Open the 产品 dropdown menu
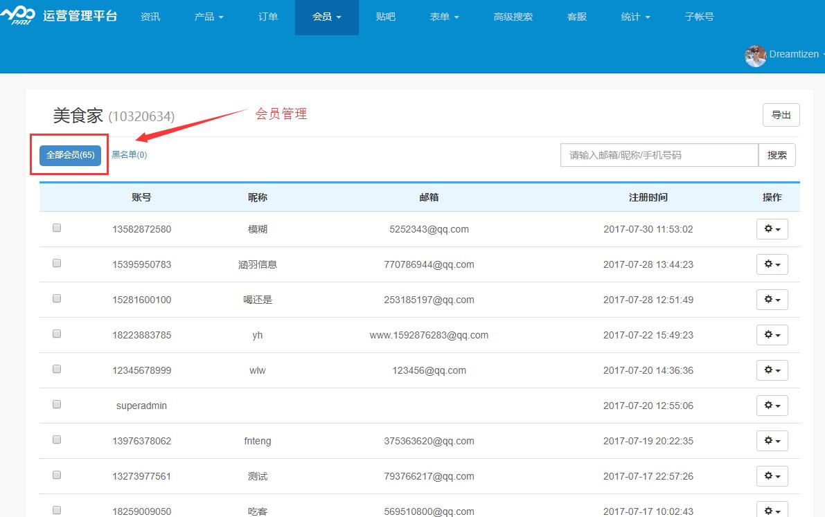Viewport: 825px width, 517px height. coord(209,17)
